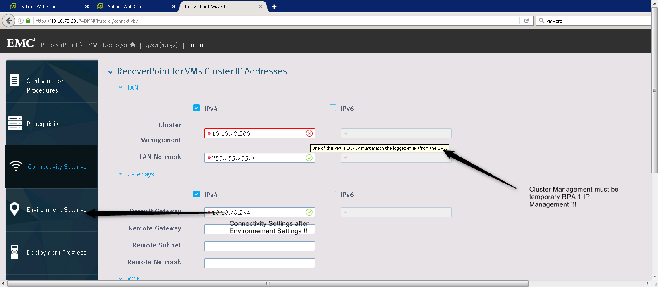Click the LAN section heading link

133,88
